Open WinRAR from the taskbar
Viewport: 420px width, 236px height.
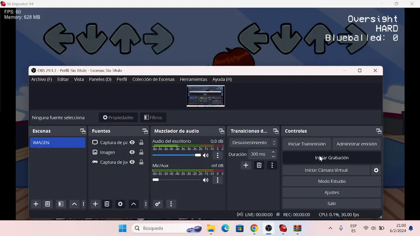click(297, 228)
